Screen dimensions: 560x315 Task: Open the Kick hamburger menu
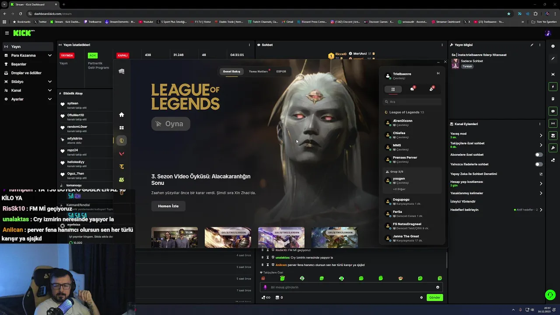7,33
